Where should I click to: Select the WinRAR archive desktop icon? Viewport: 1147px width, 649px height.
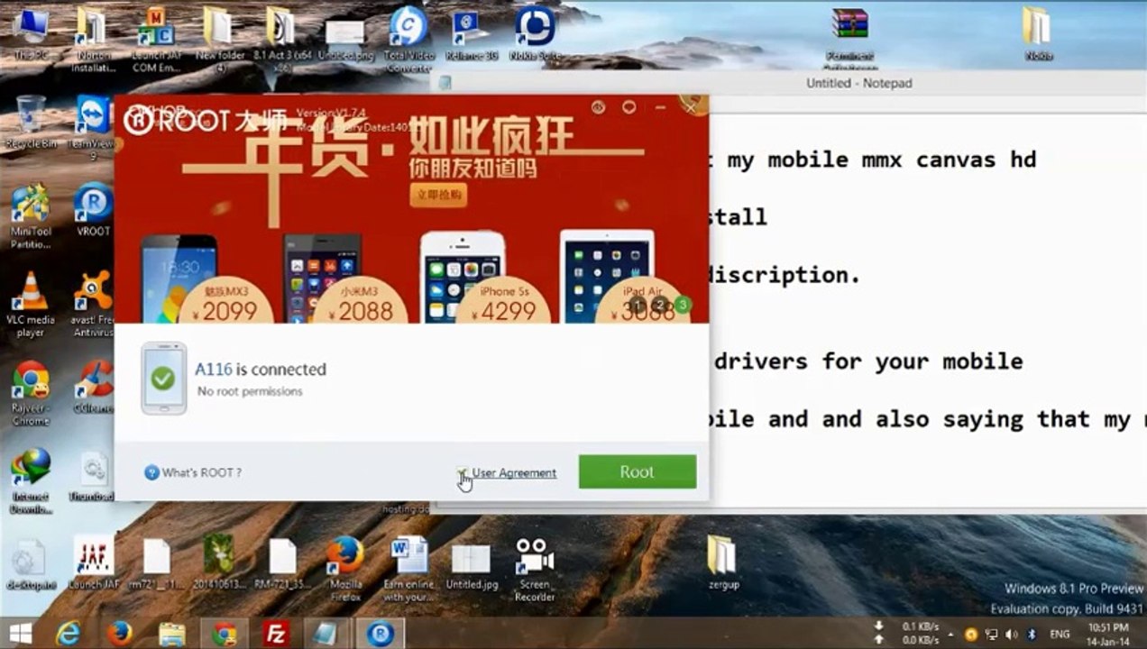point(849,39)
